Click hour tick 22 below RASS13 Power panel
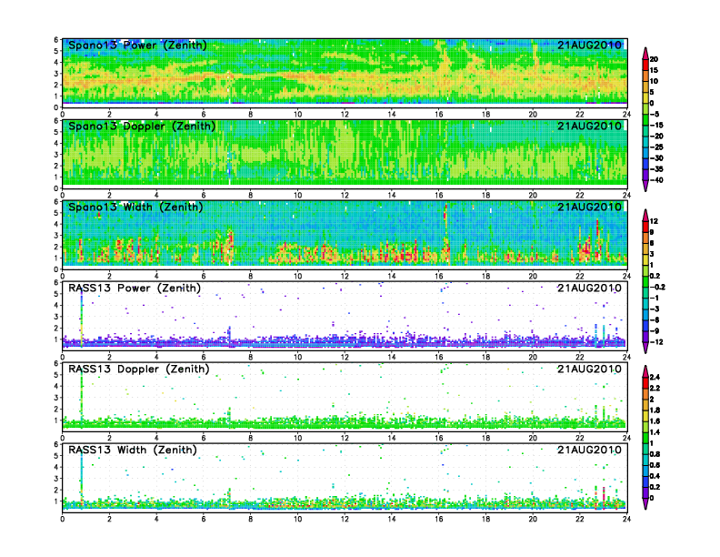This screenshot has width=720, height=557. point(580,357)
